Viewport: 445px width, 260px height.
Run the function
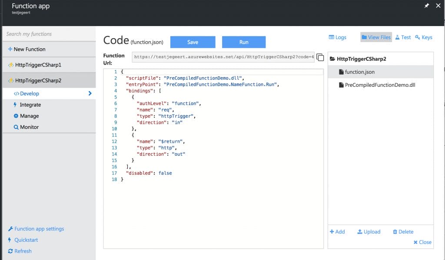pos(244,42)
